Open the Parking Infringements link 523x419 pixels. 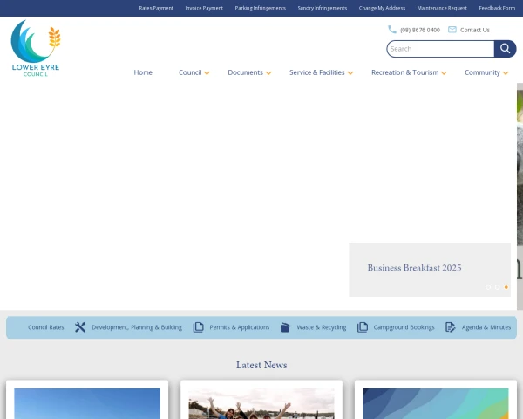point(260,8)
